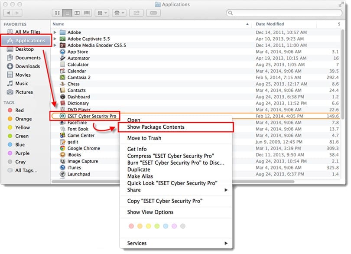The width and height of the screenshot is (351, 254).
Task: Click the Finder search field
Action: (284, 13)
